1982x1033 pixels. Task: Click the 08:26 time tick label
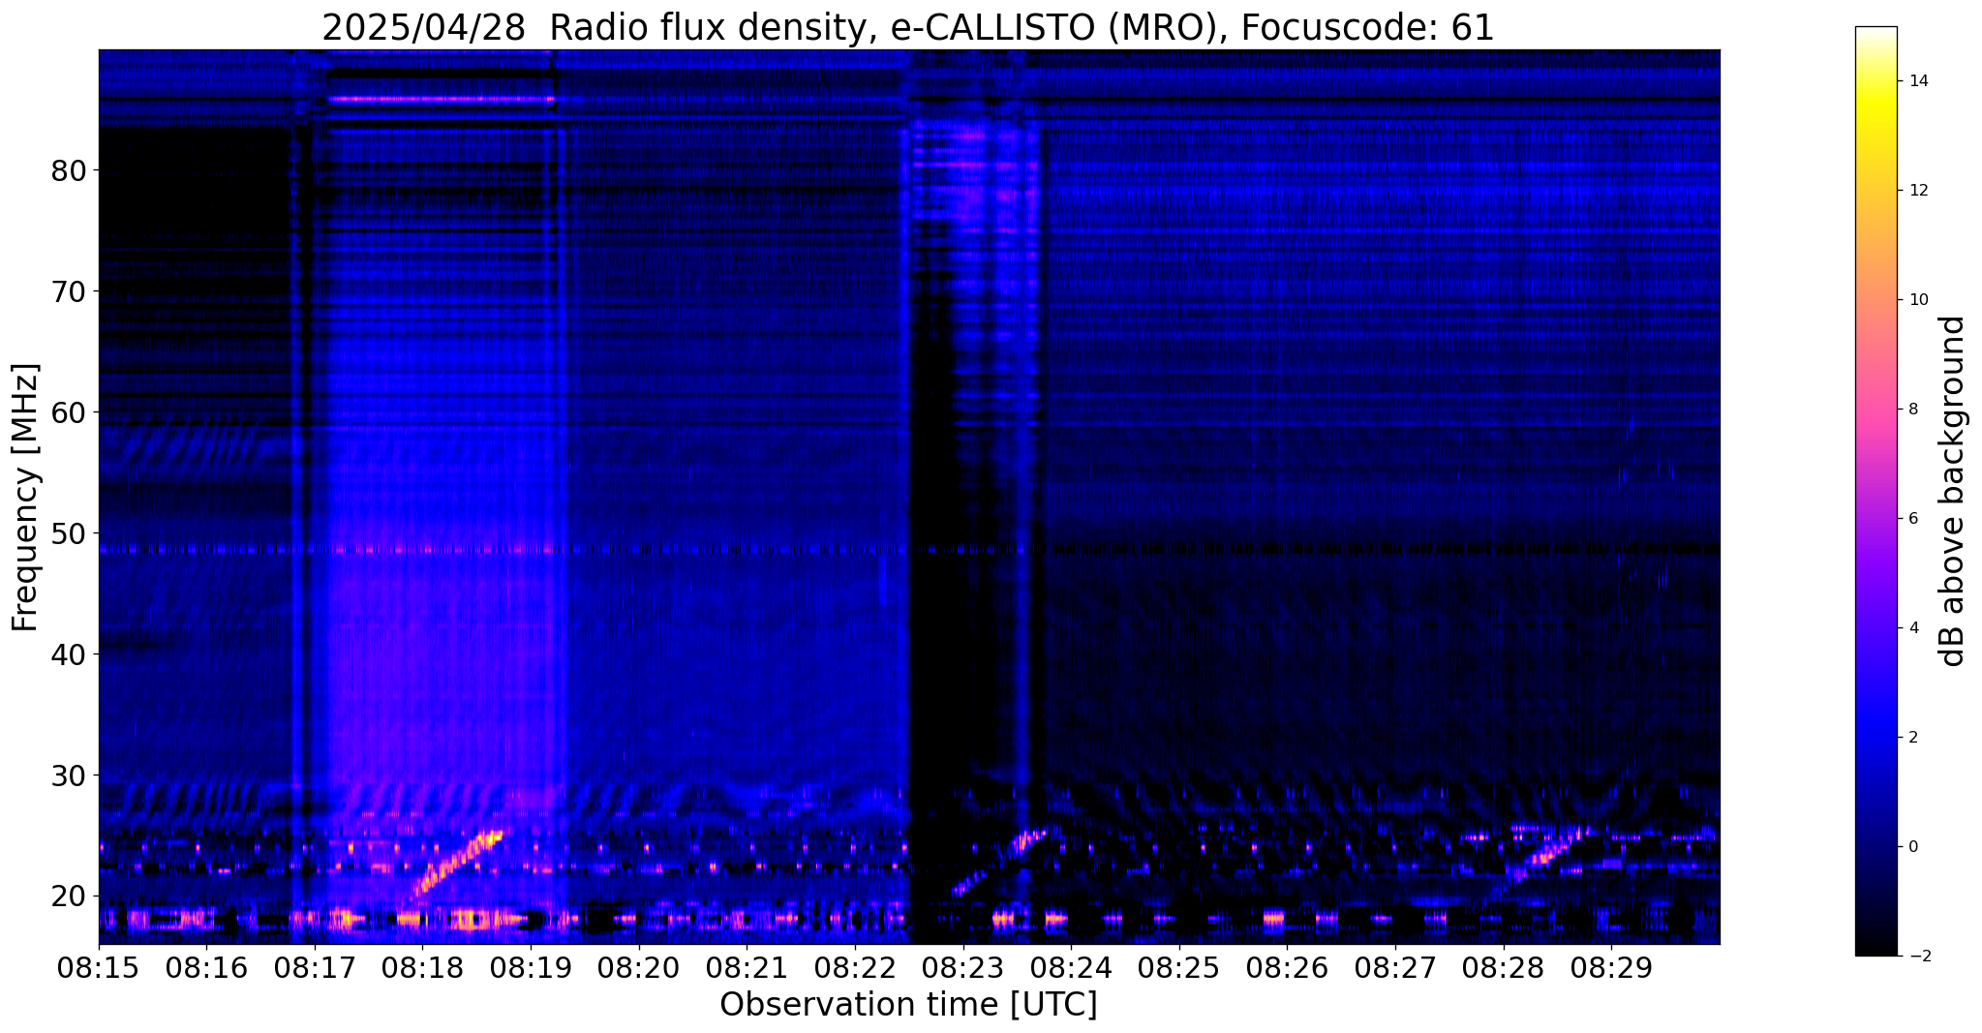pos(1287,967)
